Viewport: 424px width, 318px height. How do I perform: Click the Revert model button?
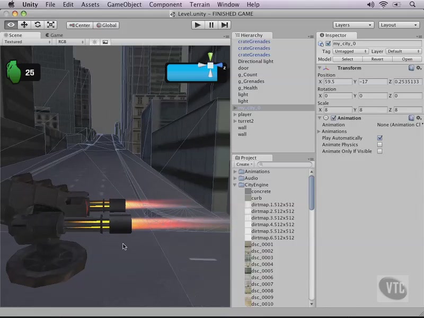coord(377,59)
